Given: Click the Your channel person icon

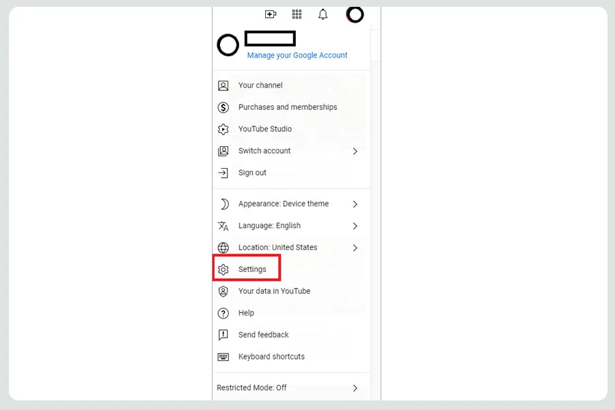Looking at the screenshot, I should (x=223, y=85).
